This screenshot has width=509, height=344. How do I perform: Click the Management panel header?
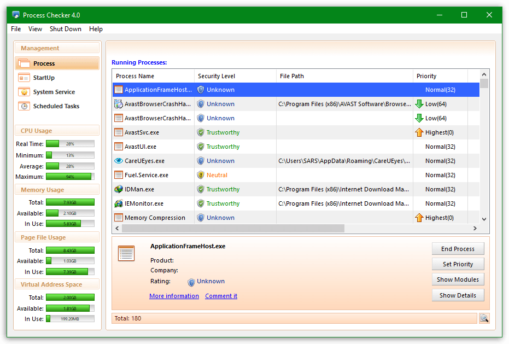pos(57,48)
